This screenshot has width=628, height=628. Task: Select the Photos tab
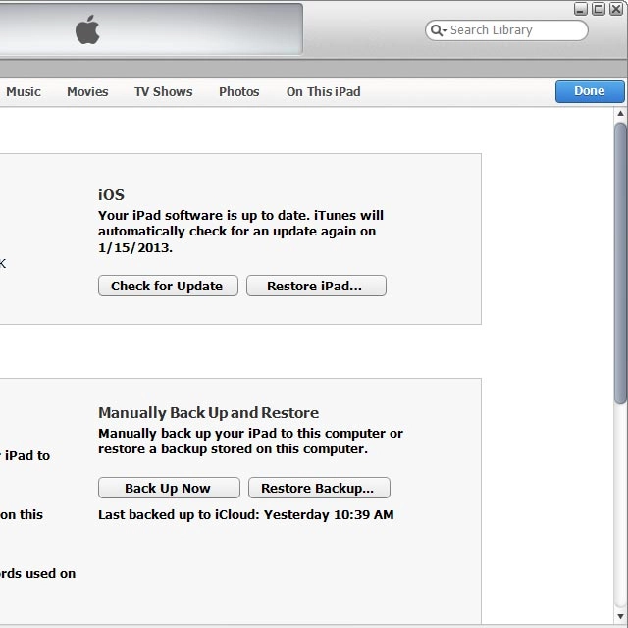click(x=238, y=91)
